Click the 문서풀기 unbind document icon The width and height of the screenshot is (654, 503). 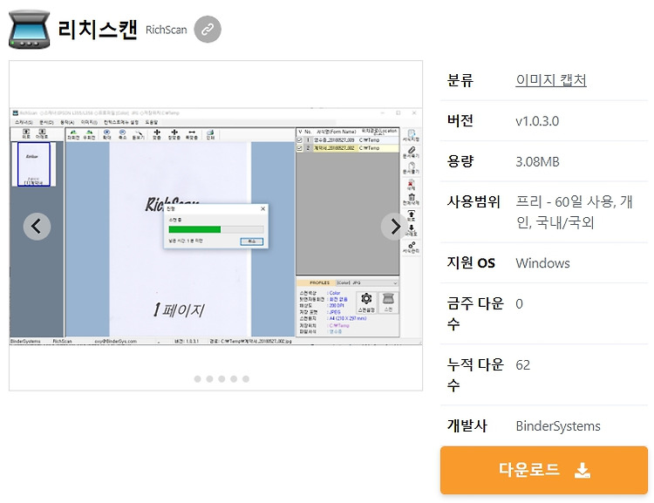click(411, 168)
